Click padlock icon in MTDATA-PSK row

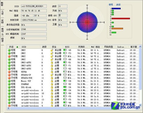pyautogui.click(x=52, y=78)
